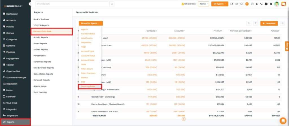Click into the Smart Search field
The height and width of the screenshot is (126, 289).
pos(72,4)
